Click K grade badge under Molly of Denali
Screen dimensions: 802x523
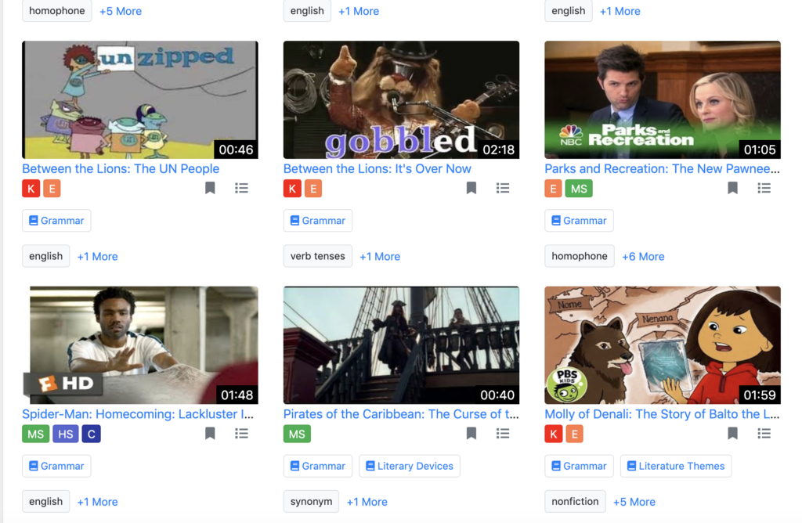(554, 434)
